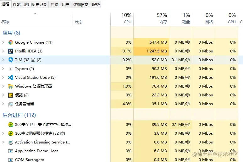Viewport: 243px width, 162px height.
Task: Select the Visual Studio Code (5) name
Action: click(35, 77)
